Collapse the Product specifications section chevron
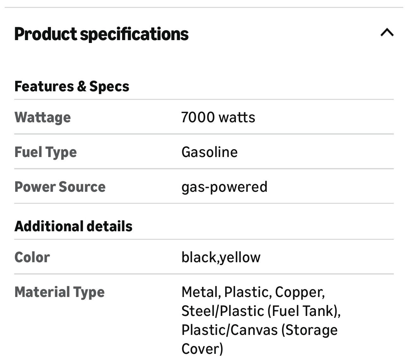Viewport: 408px width, 363px height. (x=387, y=33)
